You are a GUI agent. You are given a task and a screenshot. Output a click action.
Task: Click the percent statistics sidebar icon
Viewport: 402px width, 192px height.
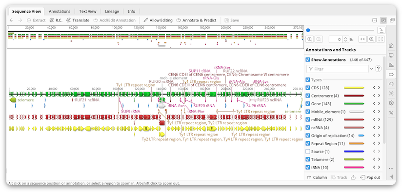pos(391,113)
